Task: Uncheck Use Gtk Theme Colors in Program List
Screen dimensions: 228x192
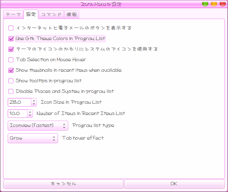Action: click(11, 39)
